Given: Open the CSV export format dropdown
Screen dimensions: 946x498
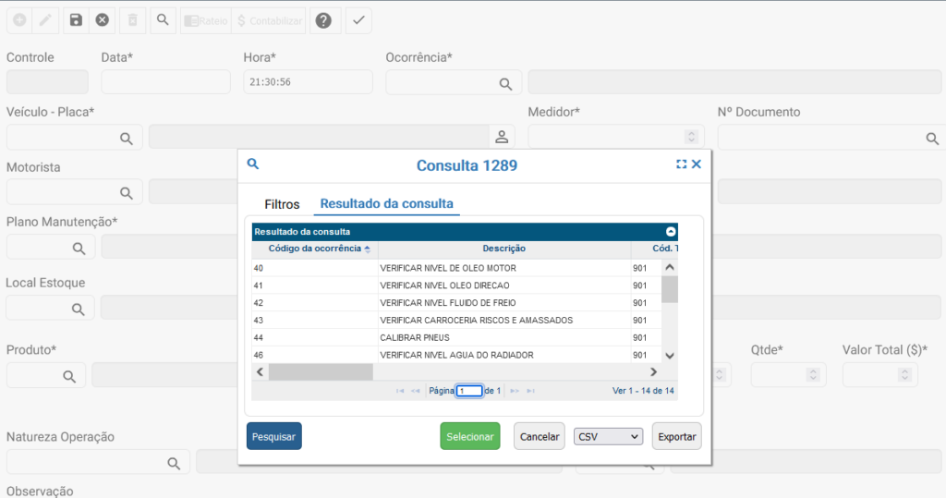Looking at the screenshot, I should coord(608,436).
